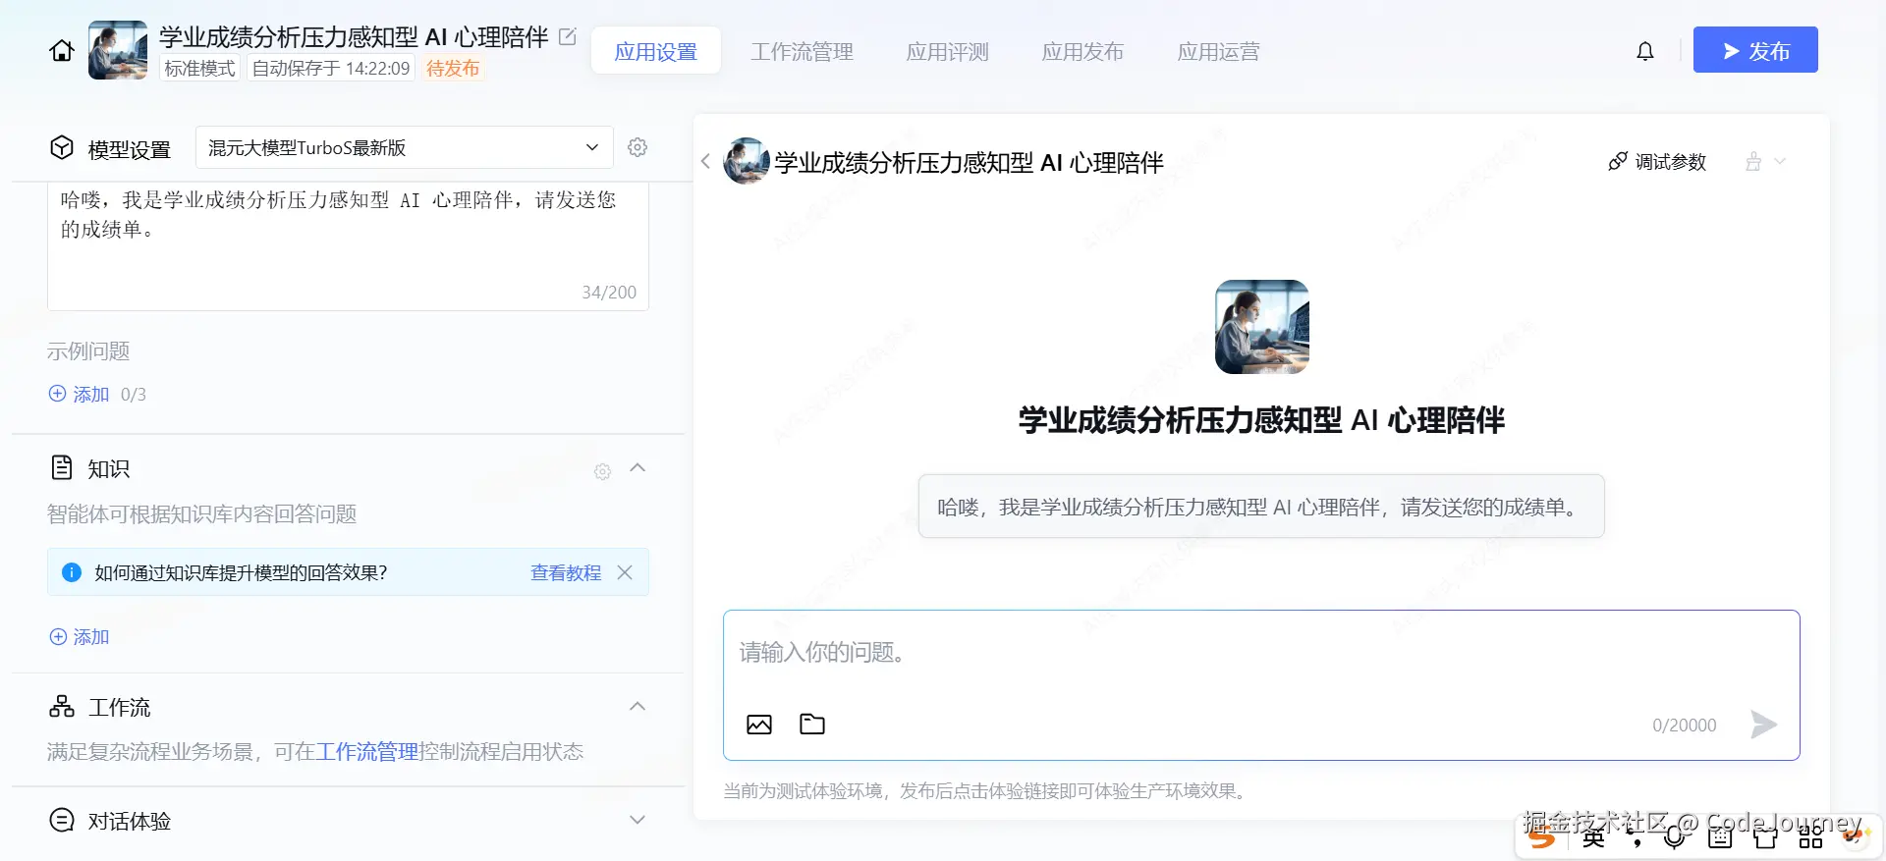Image resolution: width=1886 pixels, height=861 pixels.
Task: Click the 模型设置 label
Action: pyautogui.click(x=130, y=149)
